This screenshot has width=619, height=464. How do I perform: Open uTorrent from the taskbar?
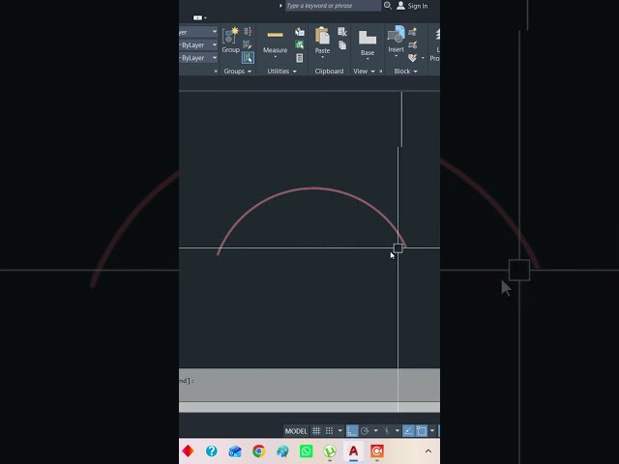click(330, 450)
